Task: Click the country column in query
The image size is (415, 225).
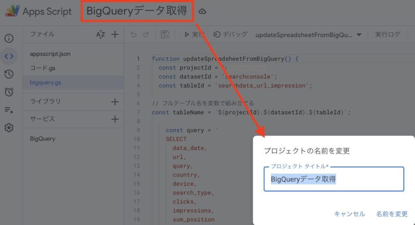Action: click(x=186, y=175)
